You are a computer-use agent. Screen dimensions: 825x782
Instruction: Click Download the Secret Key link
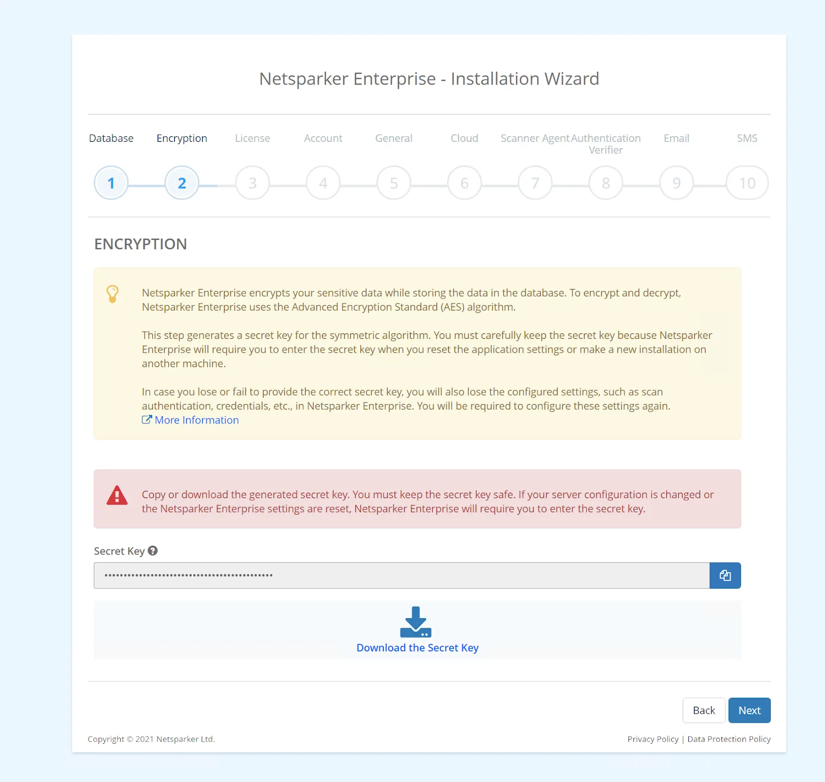(418, 648)
